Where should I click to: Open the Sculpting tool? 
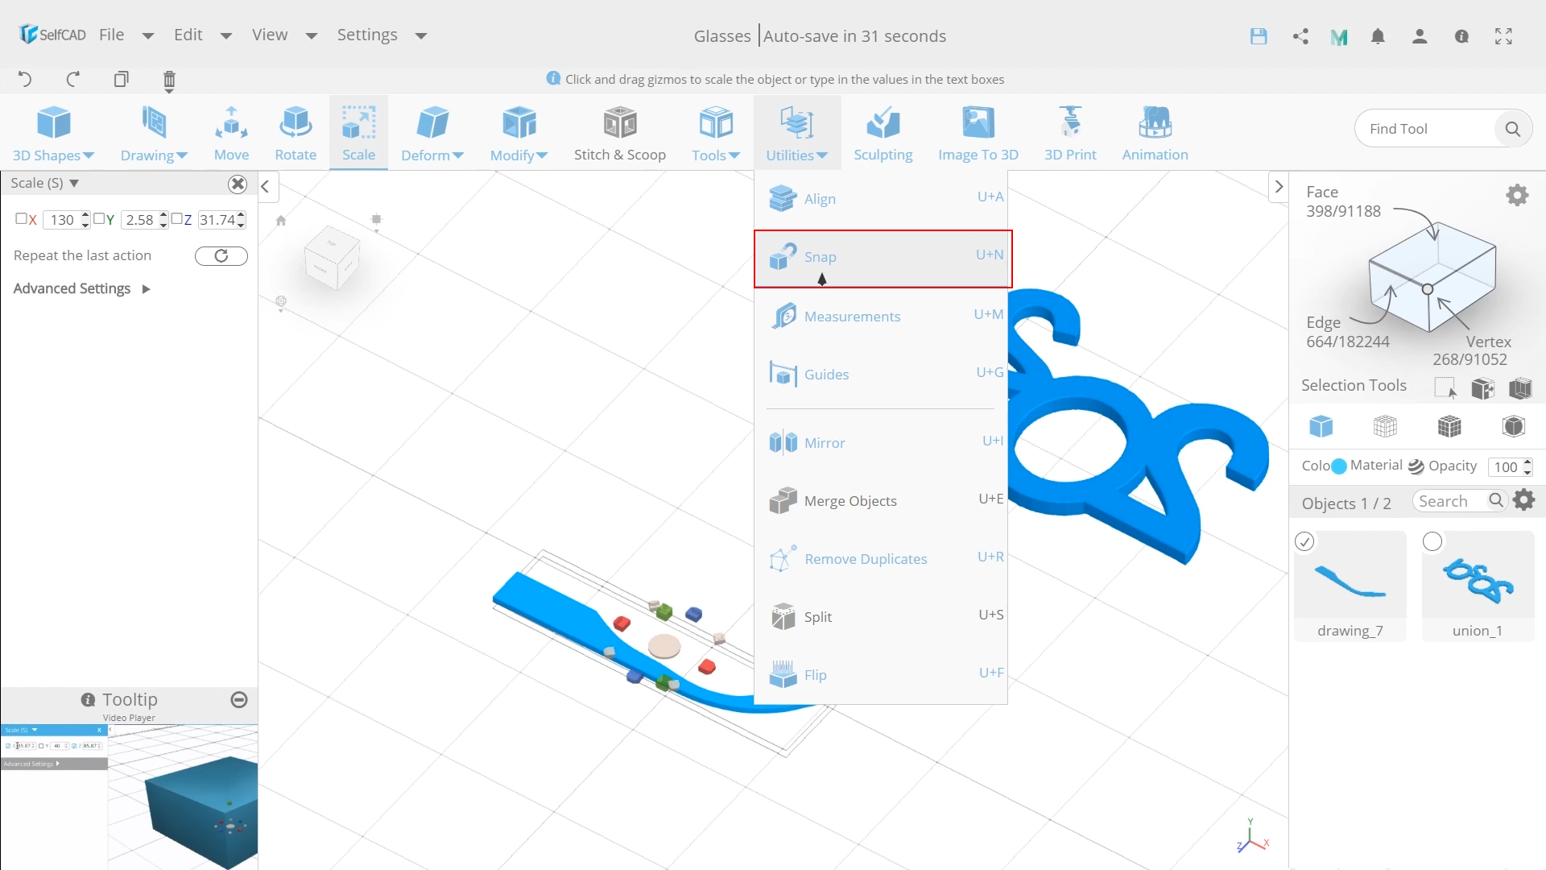pyautogui.click(x=883, y=134)
